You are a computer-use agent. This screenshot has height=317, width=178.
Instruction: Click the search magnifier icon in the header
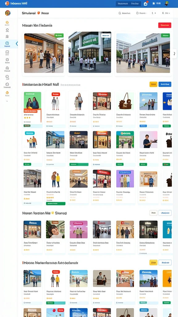[x=120, y=13]
